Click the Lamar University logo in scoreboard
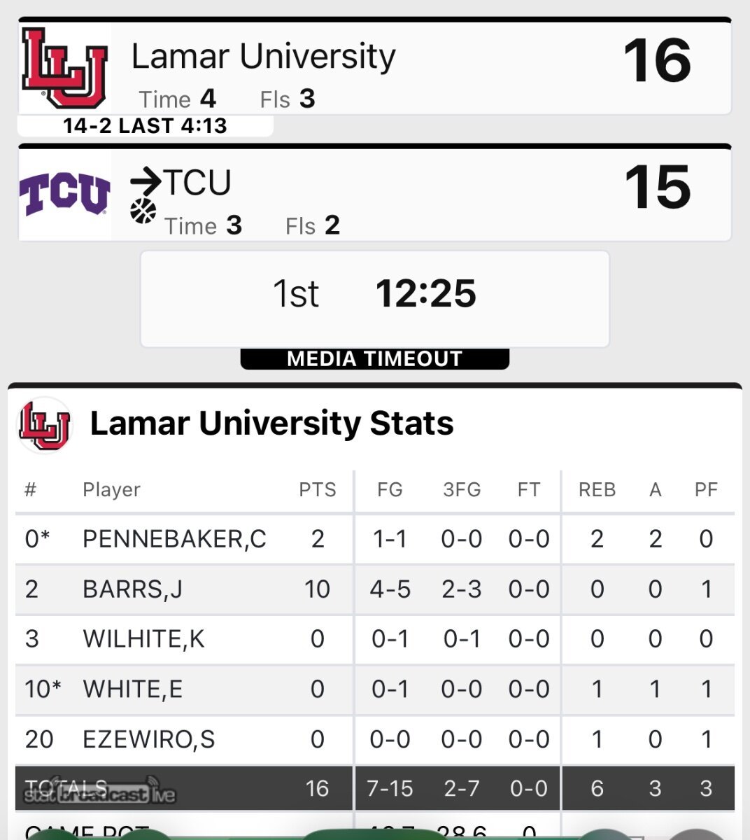The height and width of the screenshot is (840, 750). point(64,68)
